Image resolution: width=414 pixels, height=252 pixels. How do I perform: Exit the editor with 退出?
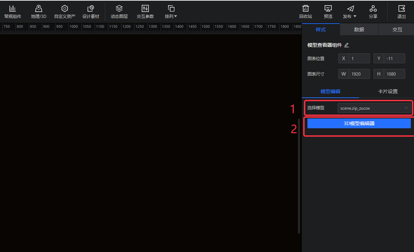[x=401, y=12]
